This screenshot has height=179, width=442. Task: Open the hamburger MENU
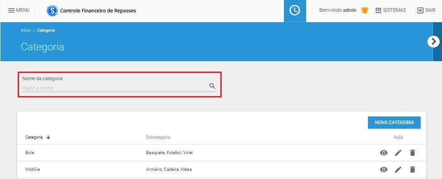19,10
